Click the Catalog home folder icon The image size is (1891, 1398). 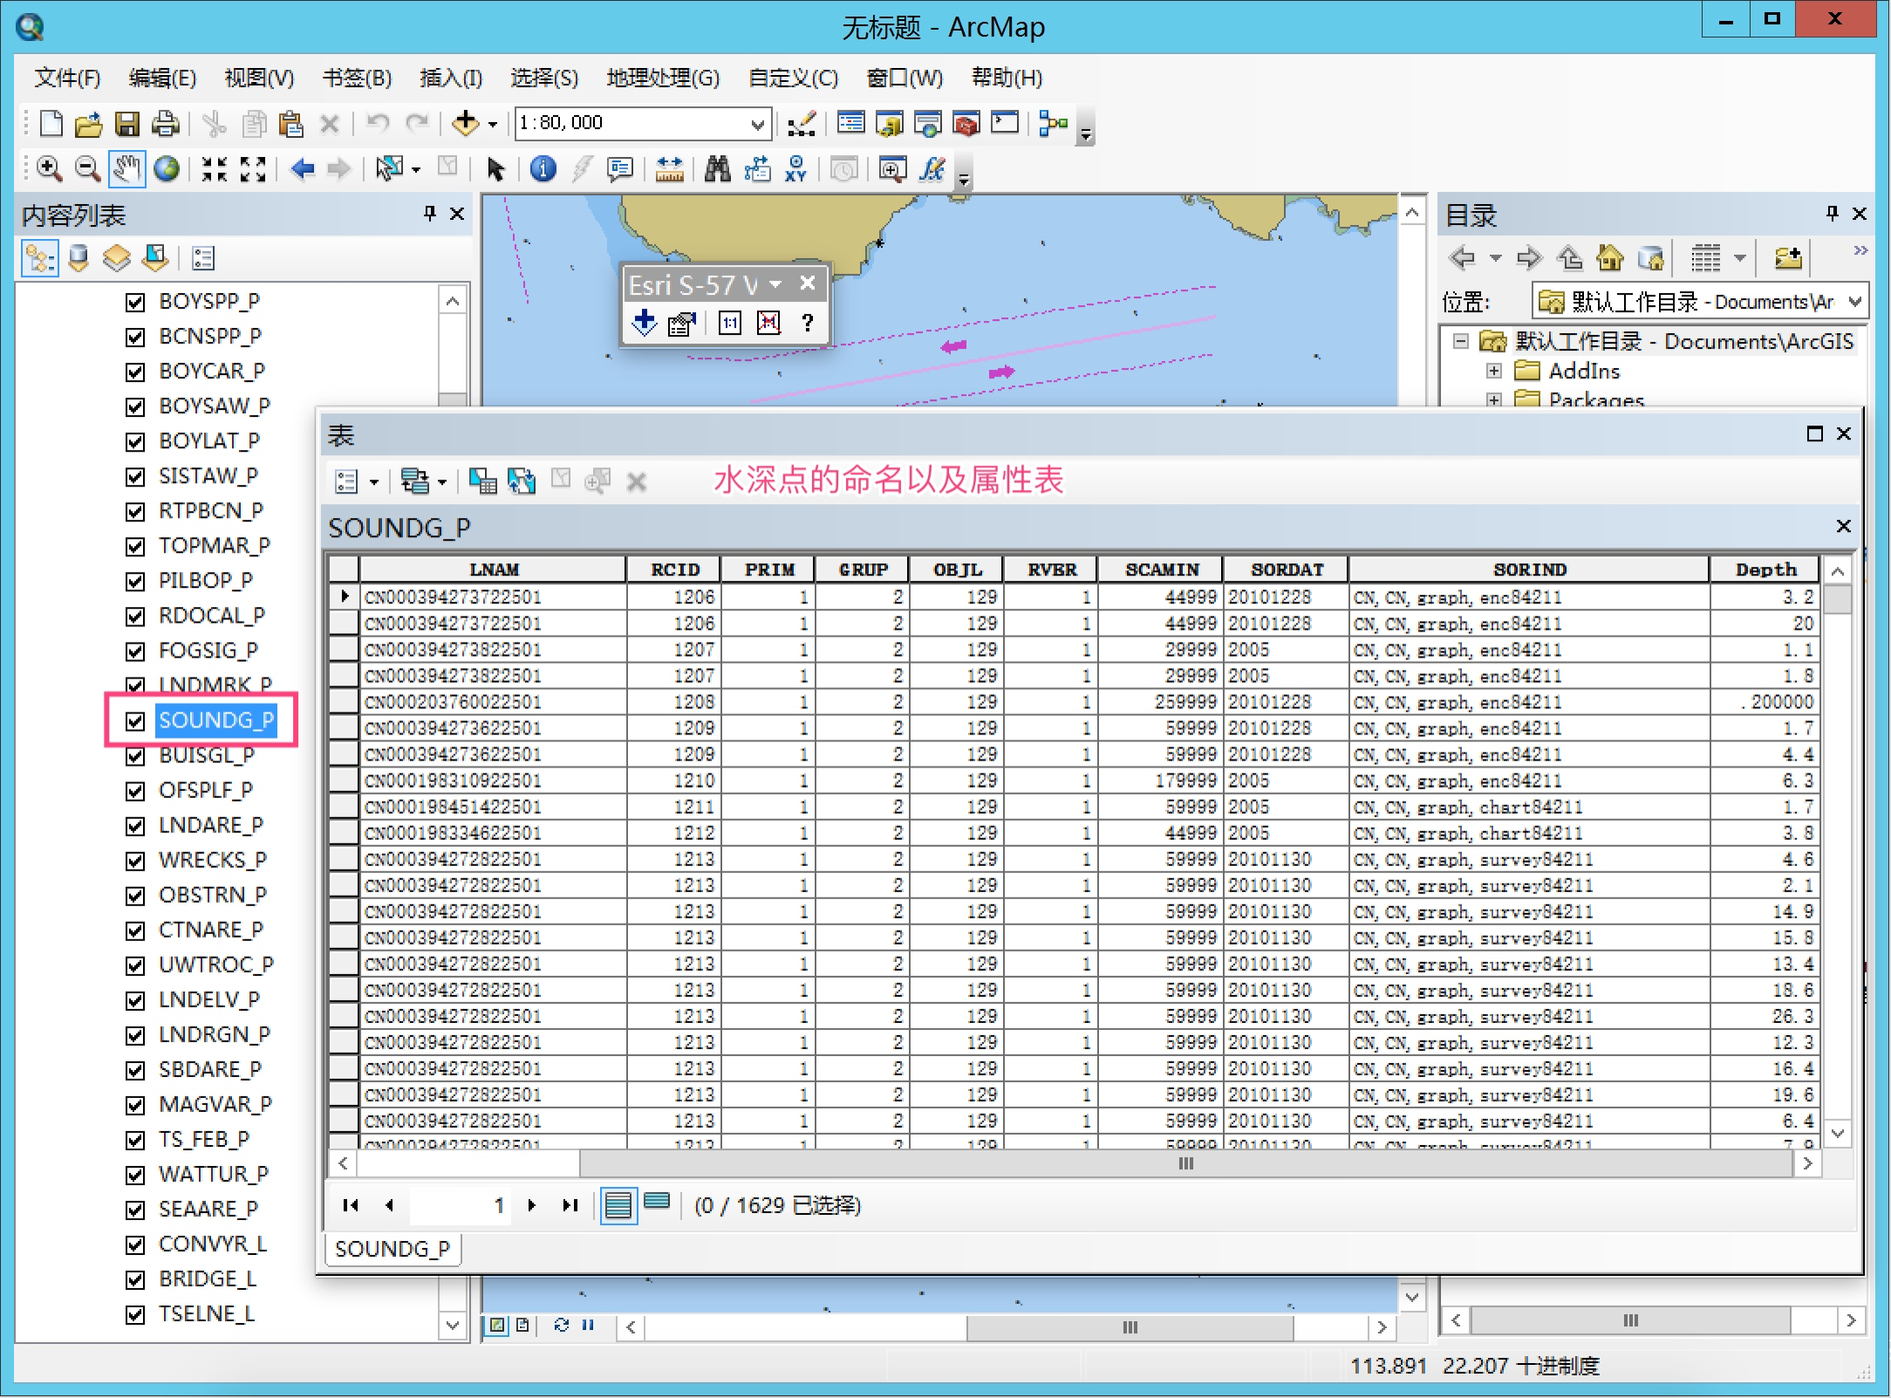pyautogui.click(x=1610, y=258)
